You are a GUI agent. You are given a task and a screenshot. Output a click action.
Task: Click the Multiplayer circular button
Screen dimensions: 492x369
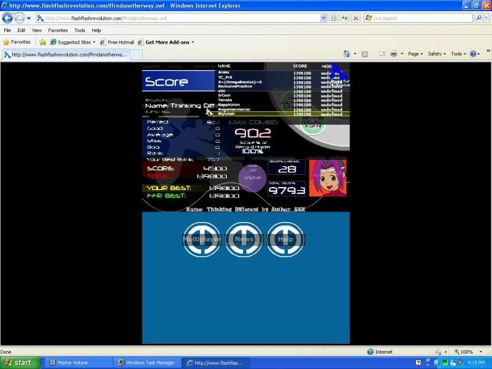[x=202, y=239]
